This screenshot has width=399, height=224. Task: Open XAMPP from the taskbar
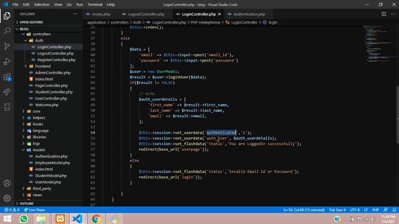pos(60,218)
